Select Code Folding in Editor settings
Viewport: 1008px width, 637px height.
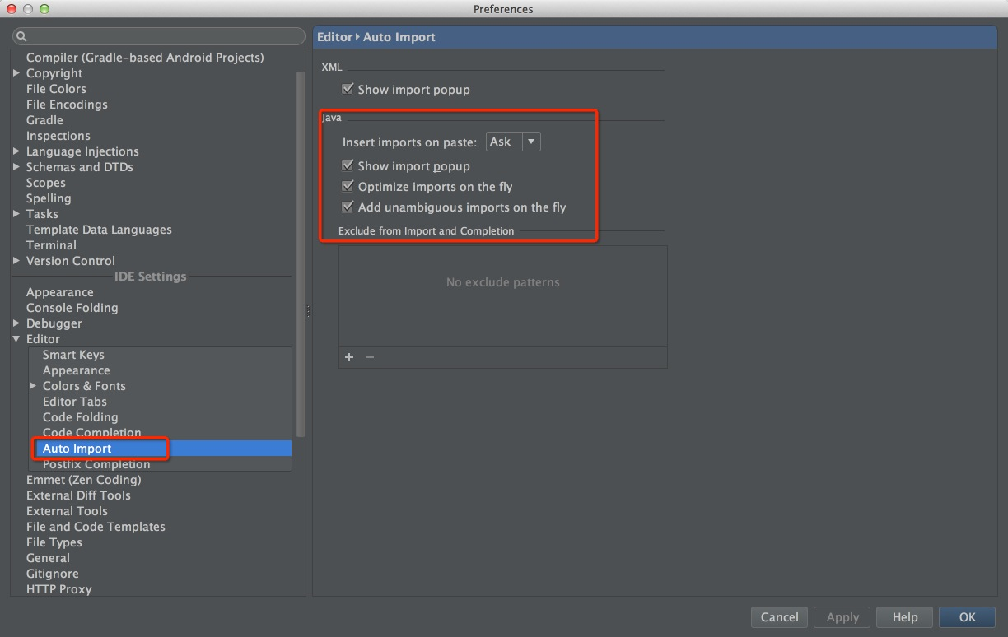pos(80,417)
